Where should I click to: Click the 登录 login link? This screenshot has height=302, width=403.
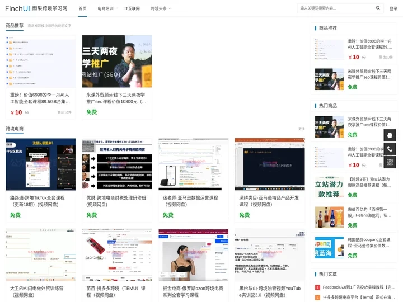click(x=393, y=8)
